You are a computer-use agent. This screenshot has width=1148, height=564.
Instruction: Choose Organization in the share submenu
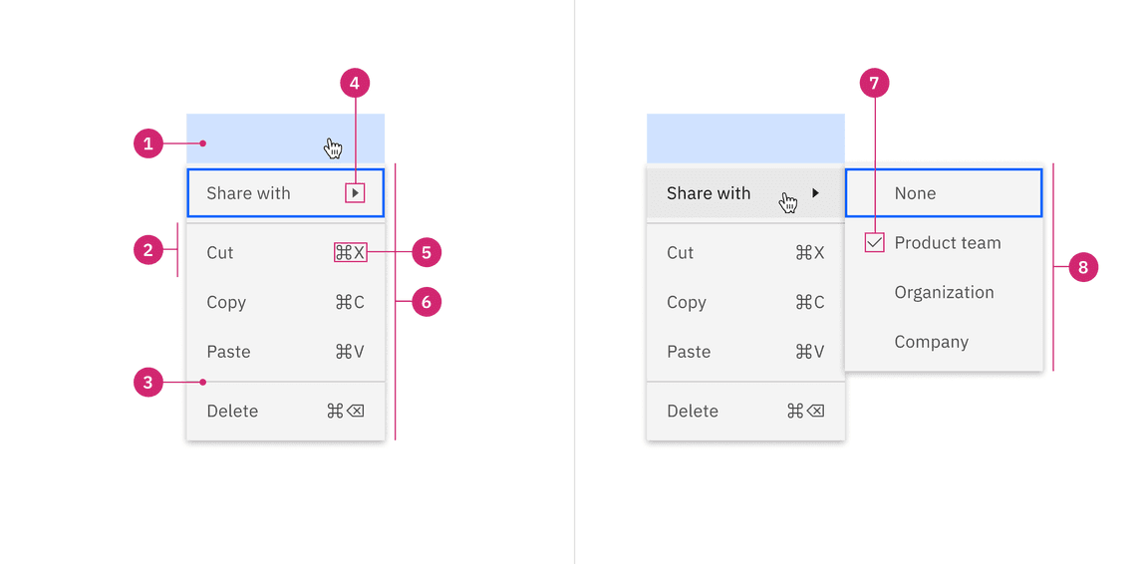(x=943, y=292)
